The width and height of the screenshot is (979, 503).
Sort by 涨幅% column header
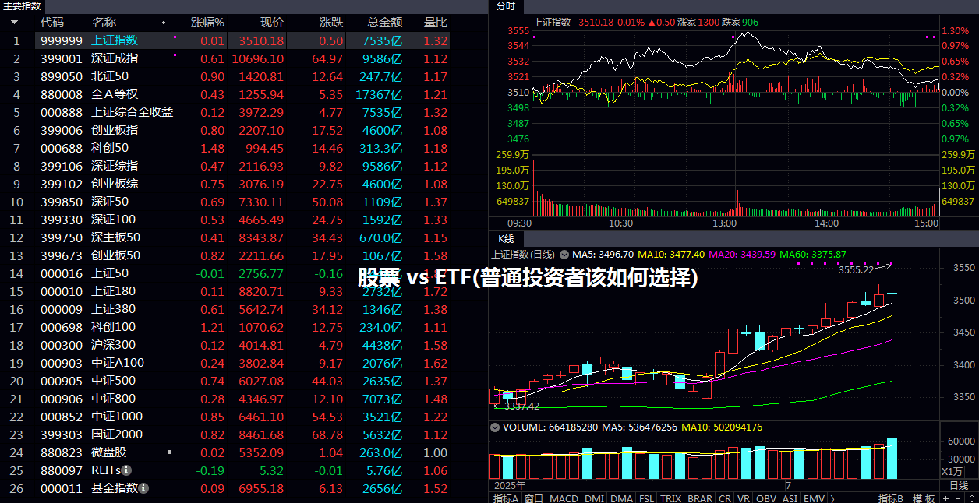[207, 23]
